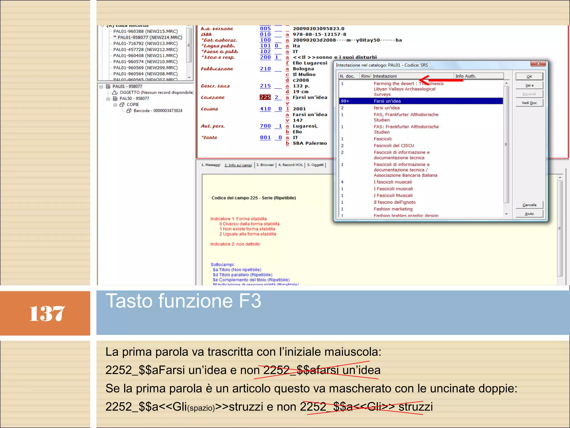Click the headings list scrollbar thumb
The width and height of the screenshot is (570, 428).
506,144
